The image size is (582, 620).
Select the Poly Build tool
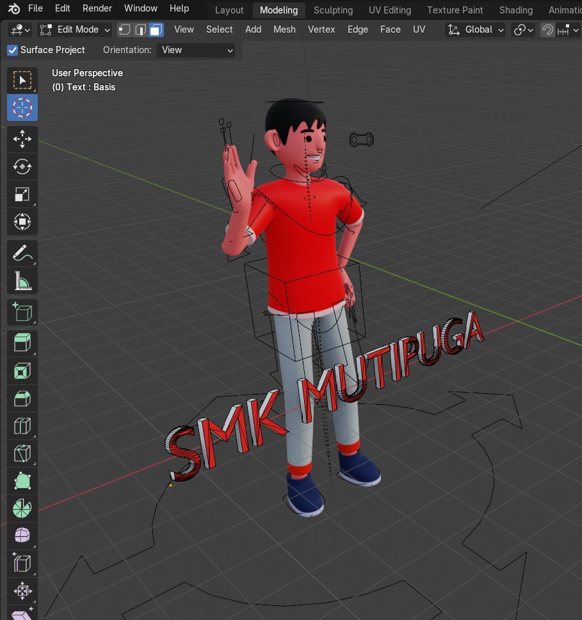(22, 481)
